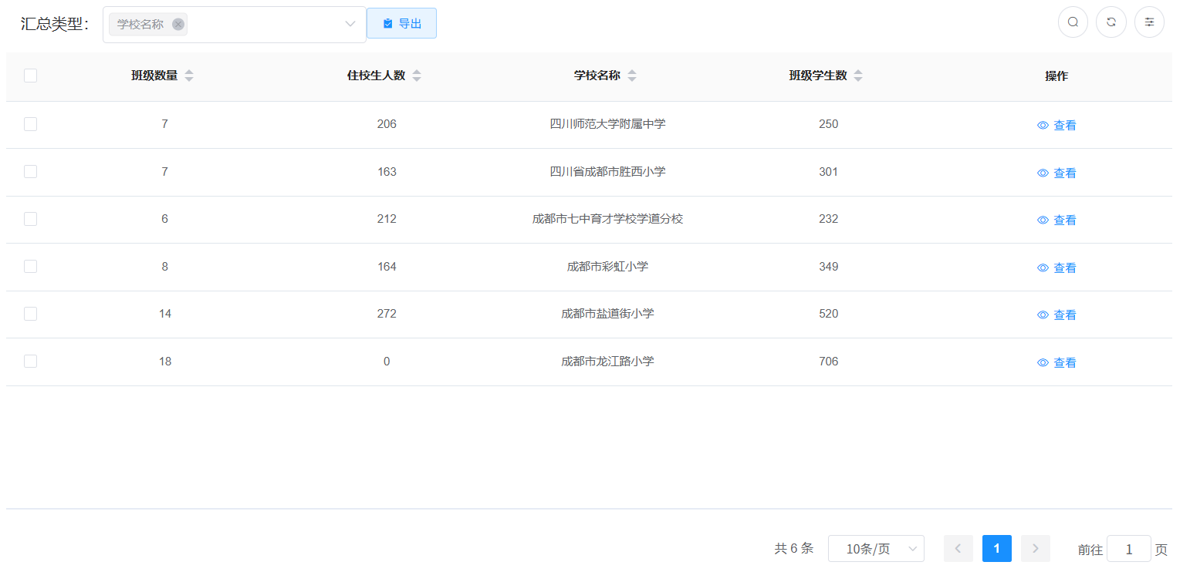Toggle the select-all header checkbox
This screenshot has width=1190, height=572.
pyautogui.click(x=31, y=76)
